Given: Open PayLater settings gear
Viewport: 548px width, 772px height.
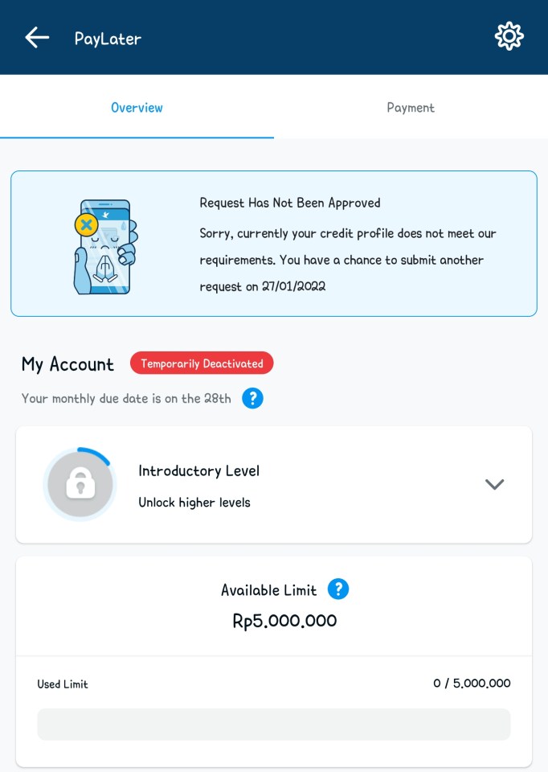Looking at the screenshot, I should [x=509, y=37].
